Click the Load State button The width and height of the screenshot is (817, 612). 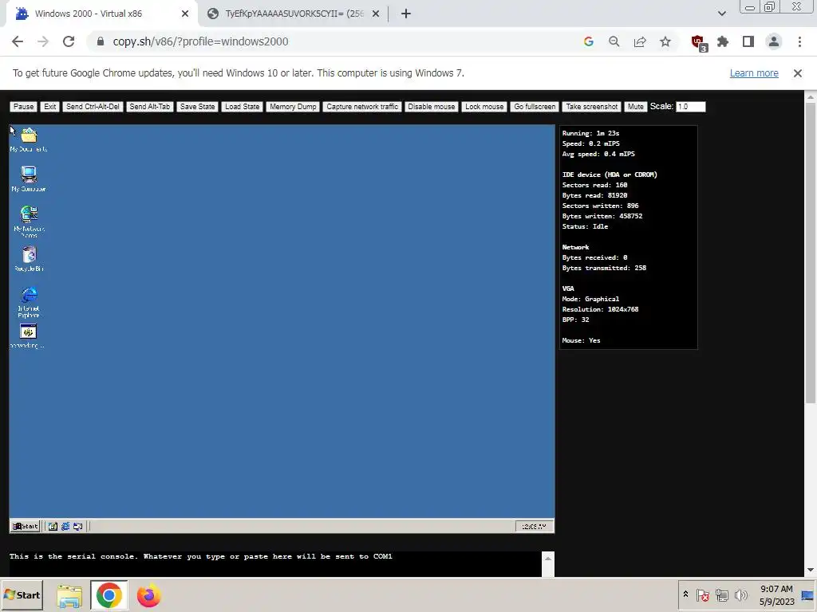point(243,107)
